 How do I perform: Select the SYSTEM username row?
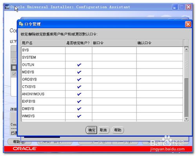point(43,57)
